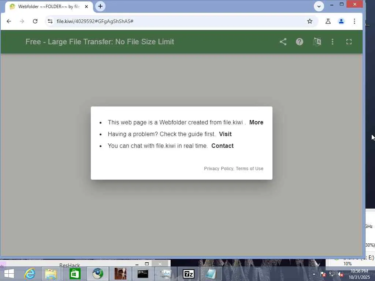Image resolution: width=375 pixels, height=281 pixels.
Task: Click the browser forward arrow
Action: [x=22, y=21]
